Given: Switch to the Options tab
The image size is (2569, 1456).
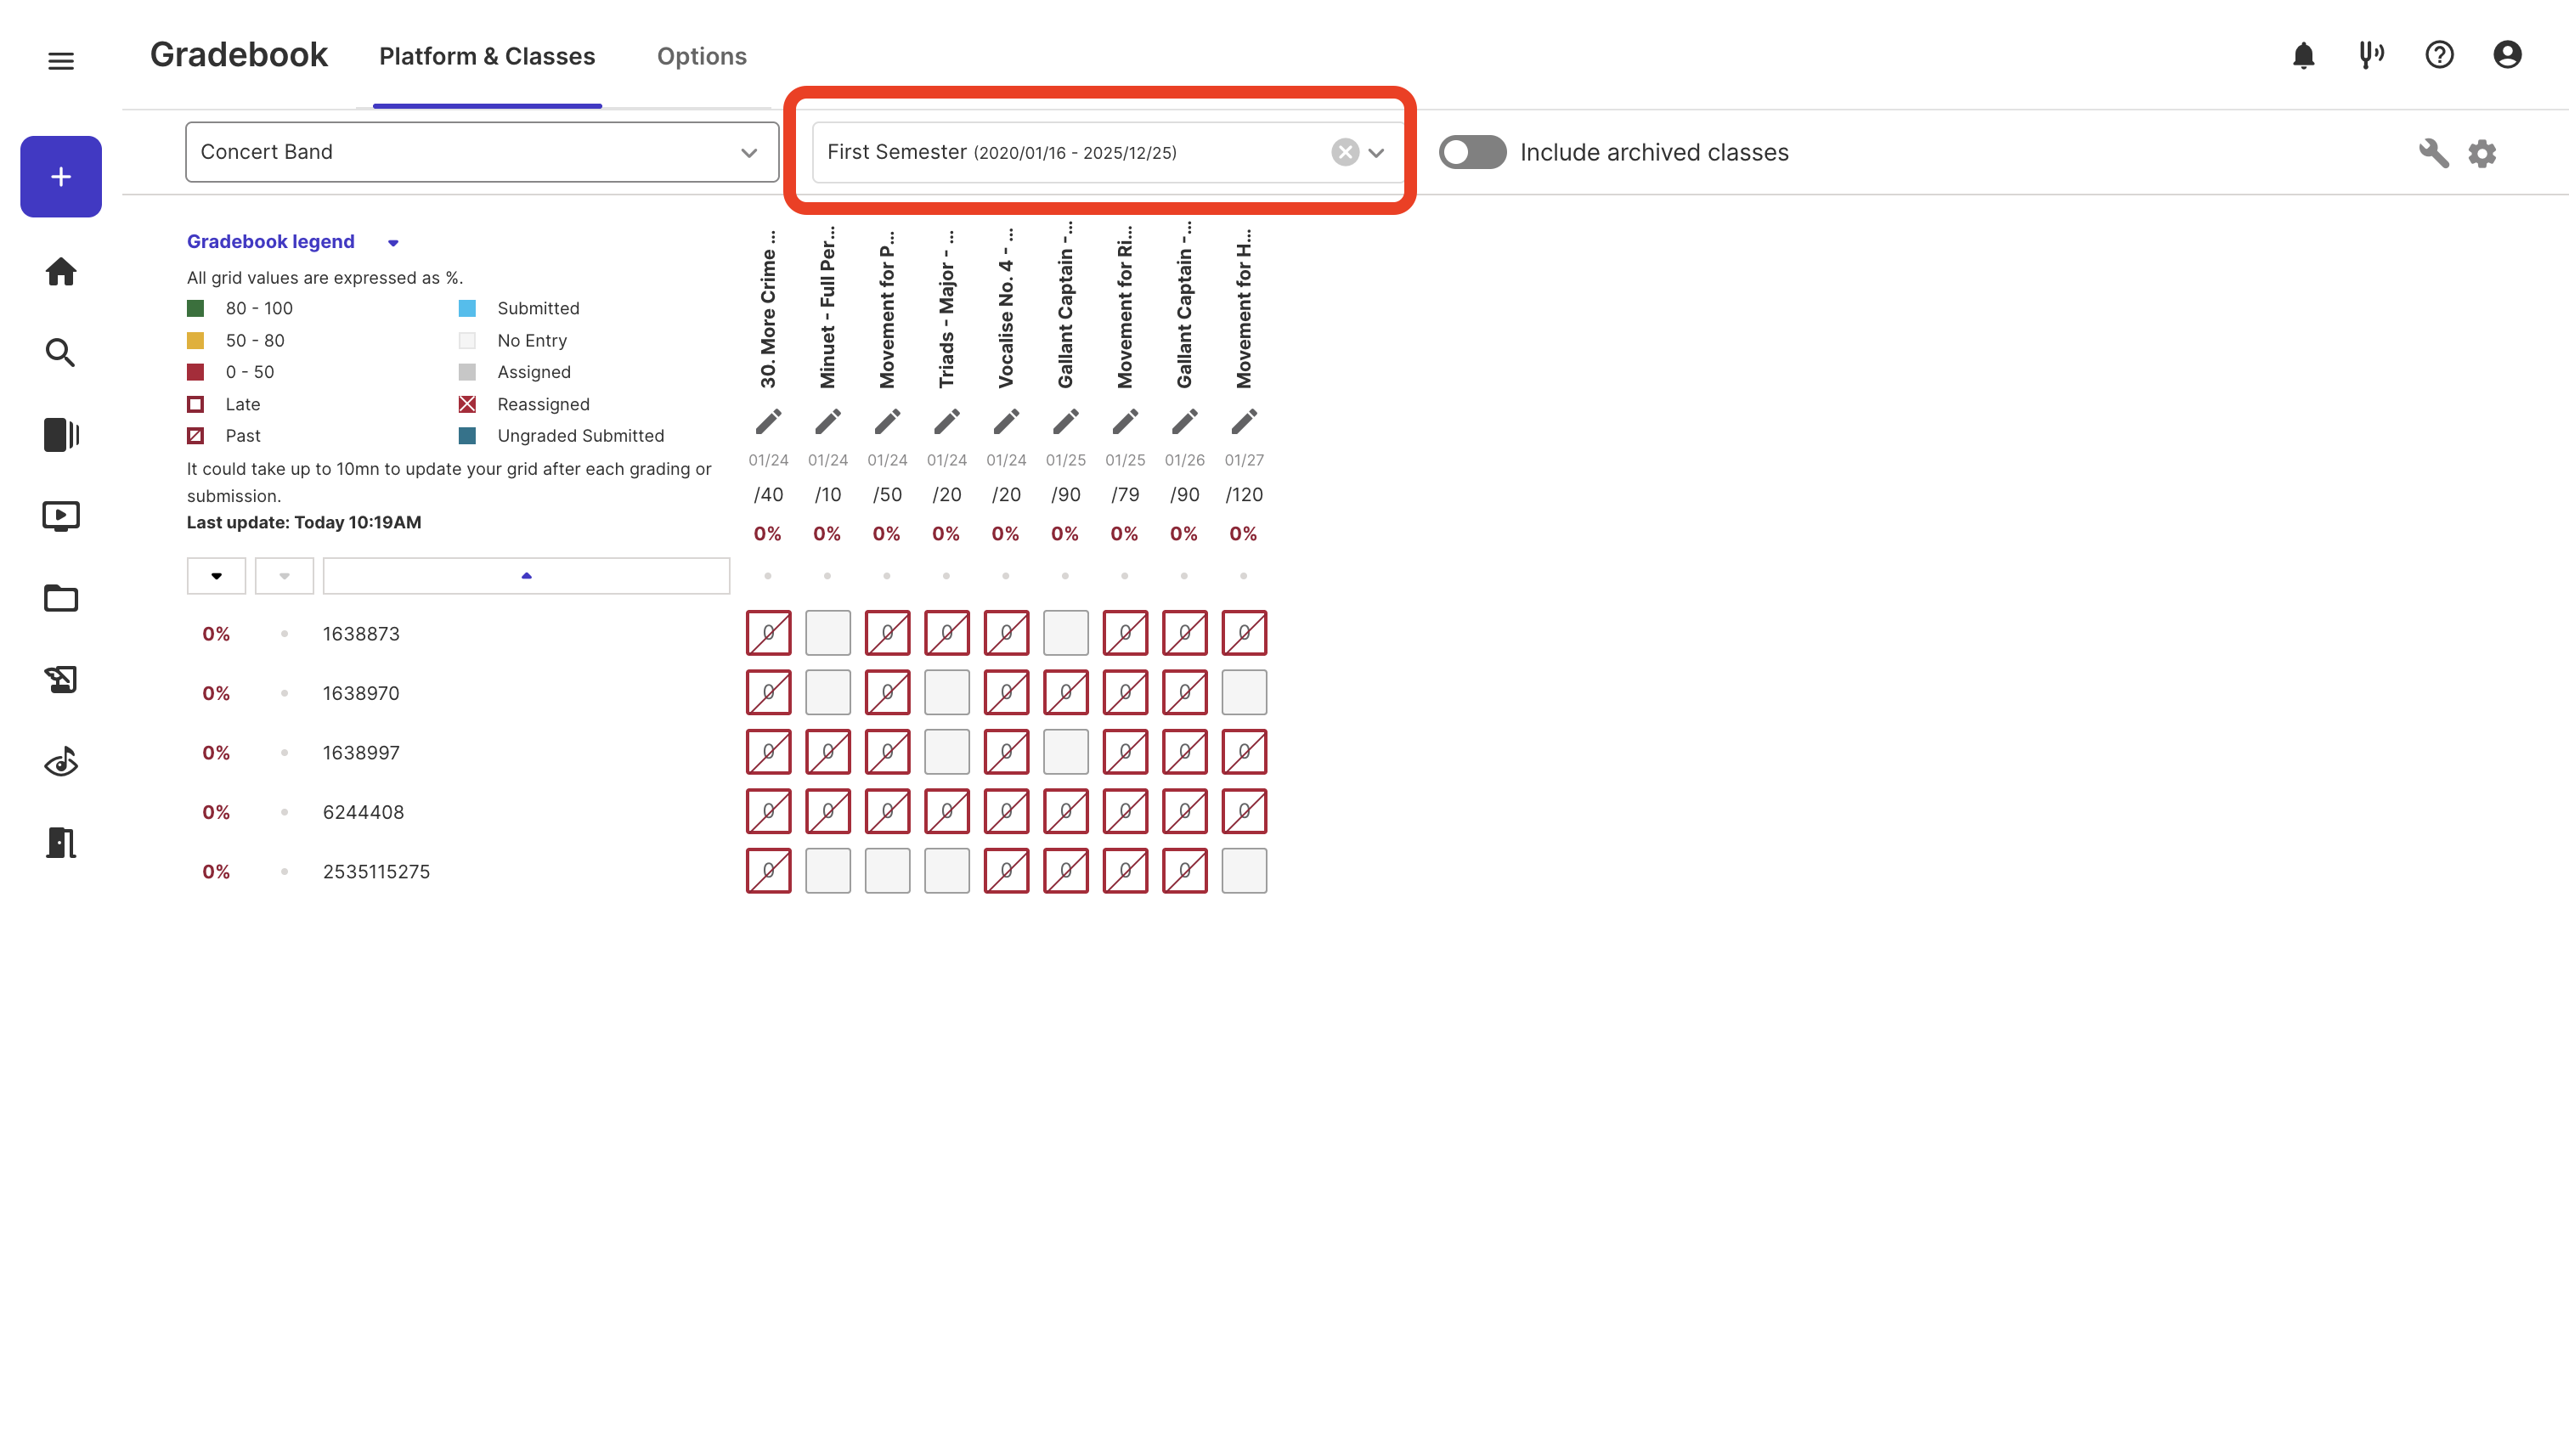Looking at the screenshot, I should pos(701,56).
